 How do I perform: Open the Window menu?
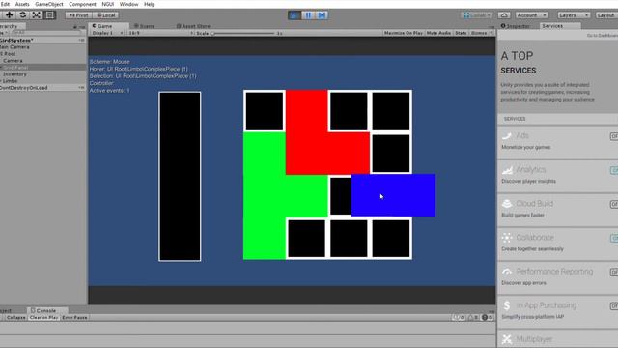pyautogui.click(x=128, y=4)
